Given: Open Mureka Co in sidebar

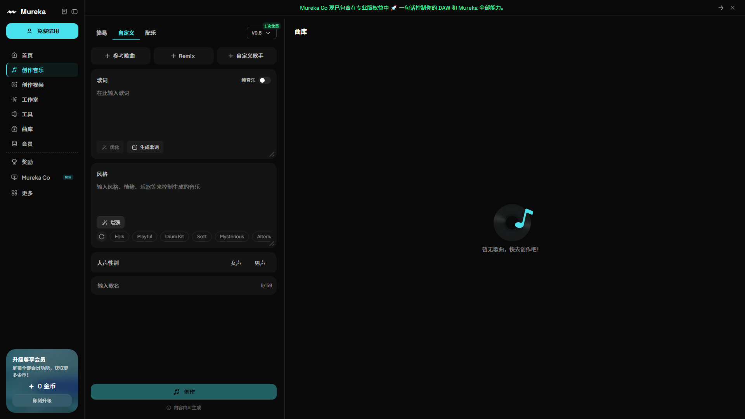Looking at the screenshot, I should [42, 177].
